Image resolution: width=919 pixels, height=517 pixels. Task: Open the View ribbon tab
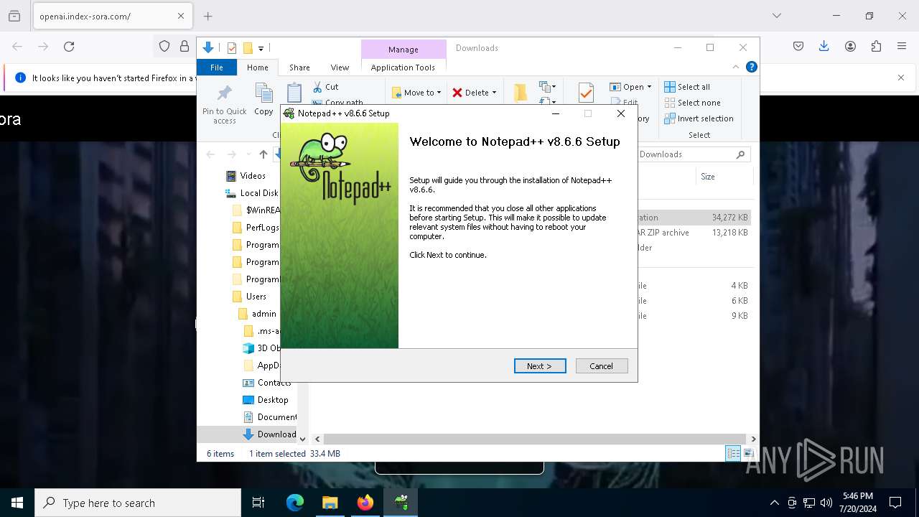(x=340, y=67)
